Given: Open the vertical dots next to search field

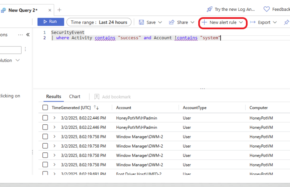Looking at the screenshot, I should (25, 49).
